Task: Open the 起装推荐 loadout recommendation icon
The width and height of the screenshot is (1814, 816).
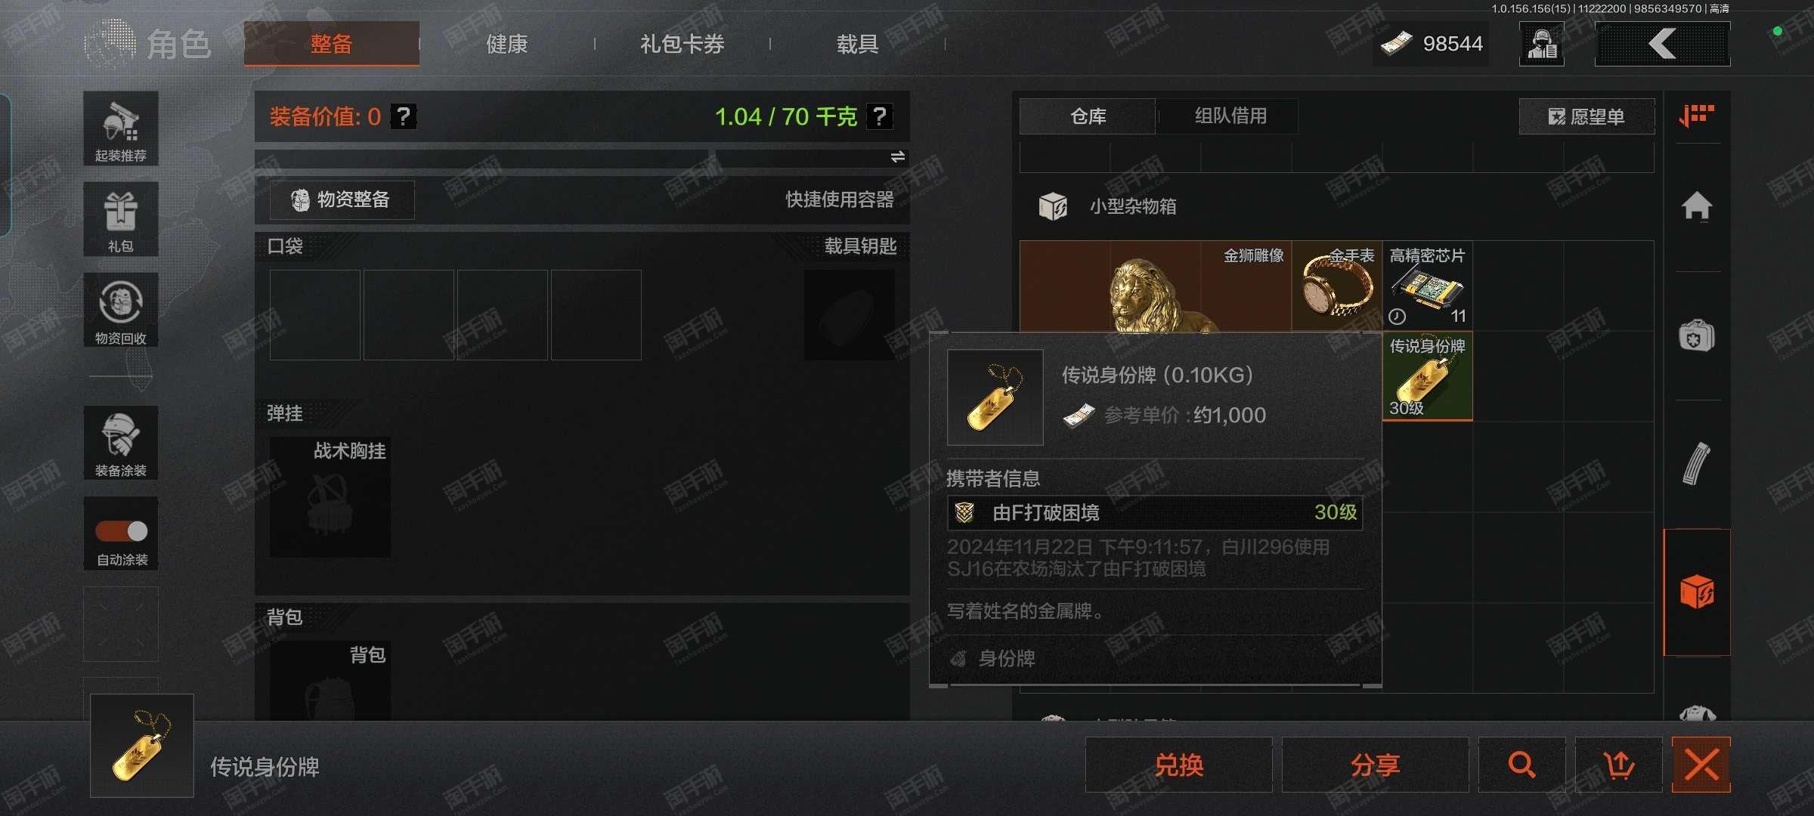Action: point(121,128)
